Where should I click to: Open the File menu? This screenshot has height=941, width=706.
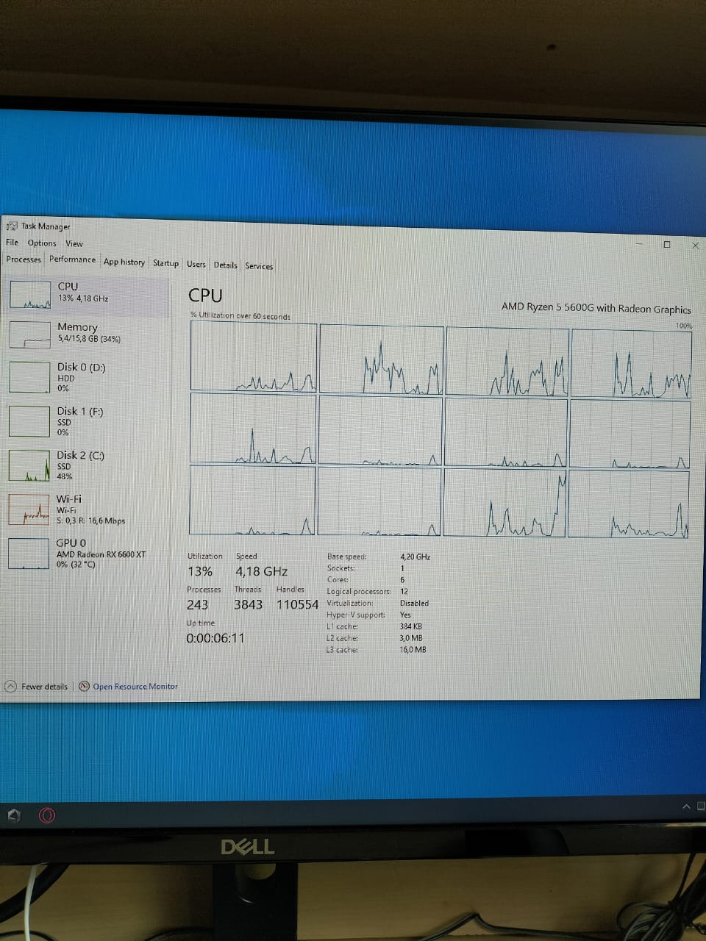coord(13,242)
